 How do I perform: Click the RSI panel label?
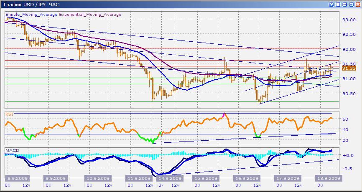8,113
